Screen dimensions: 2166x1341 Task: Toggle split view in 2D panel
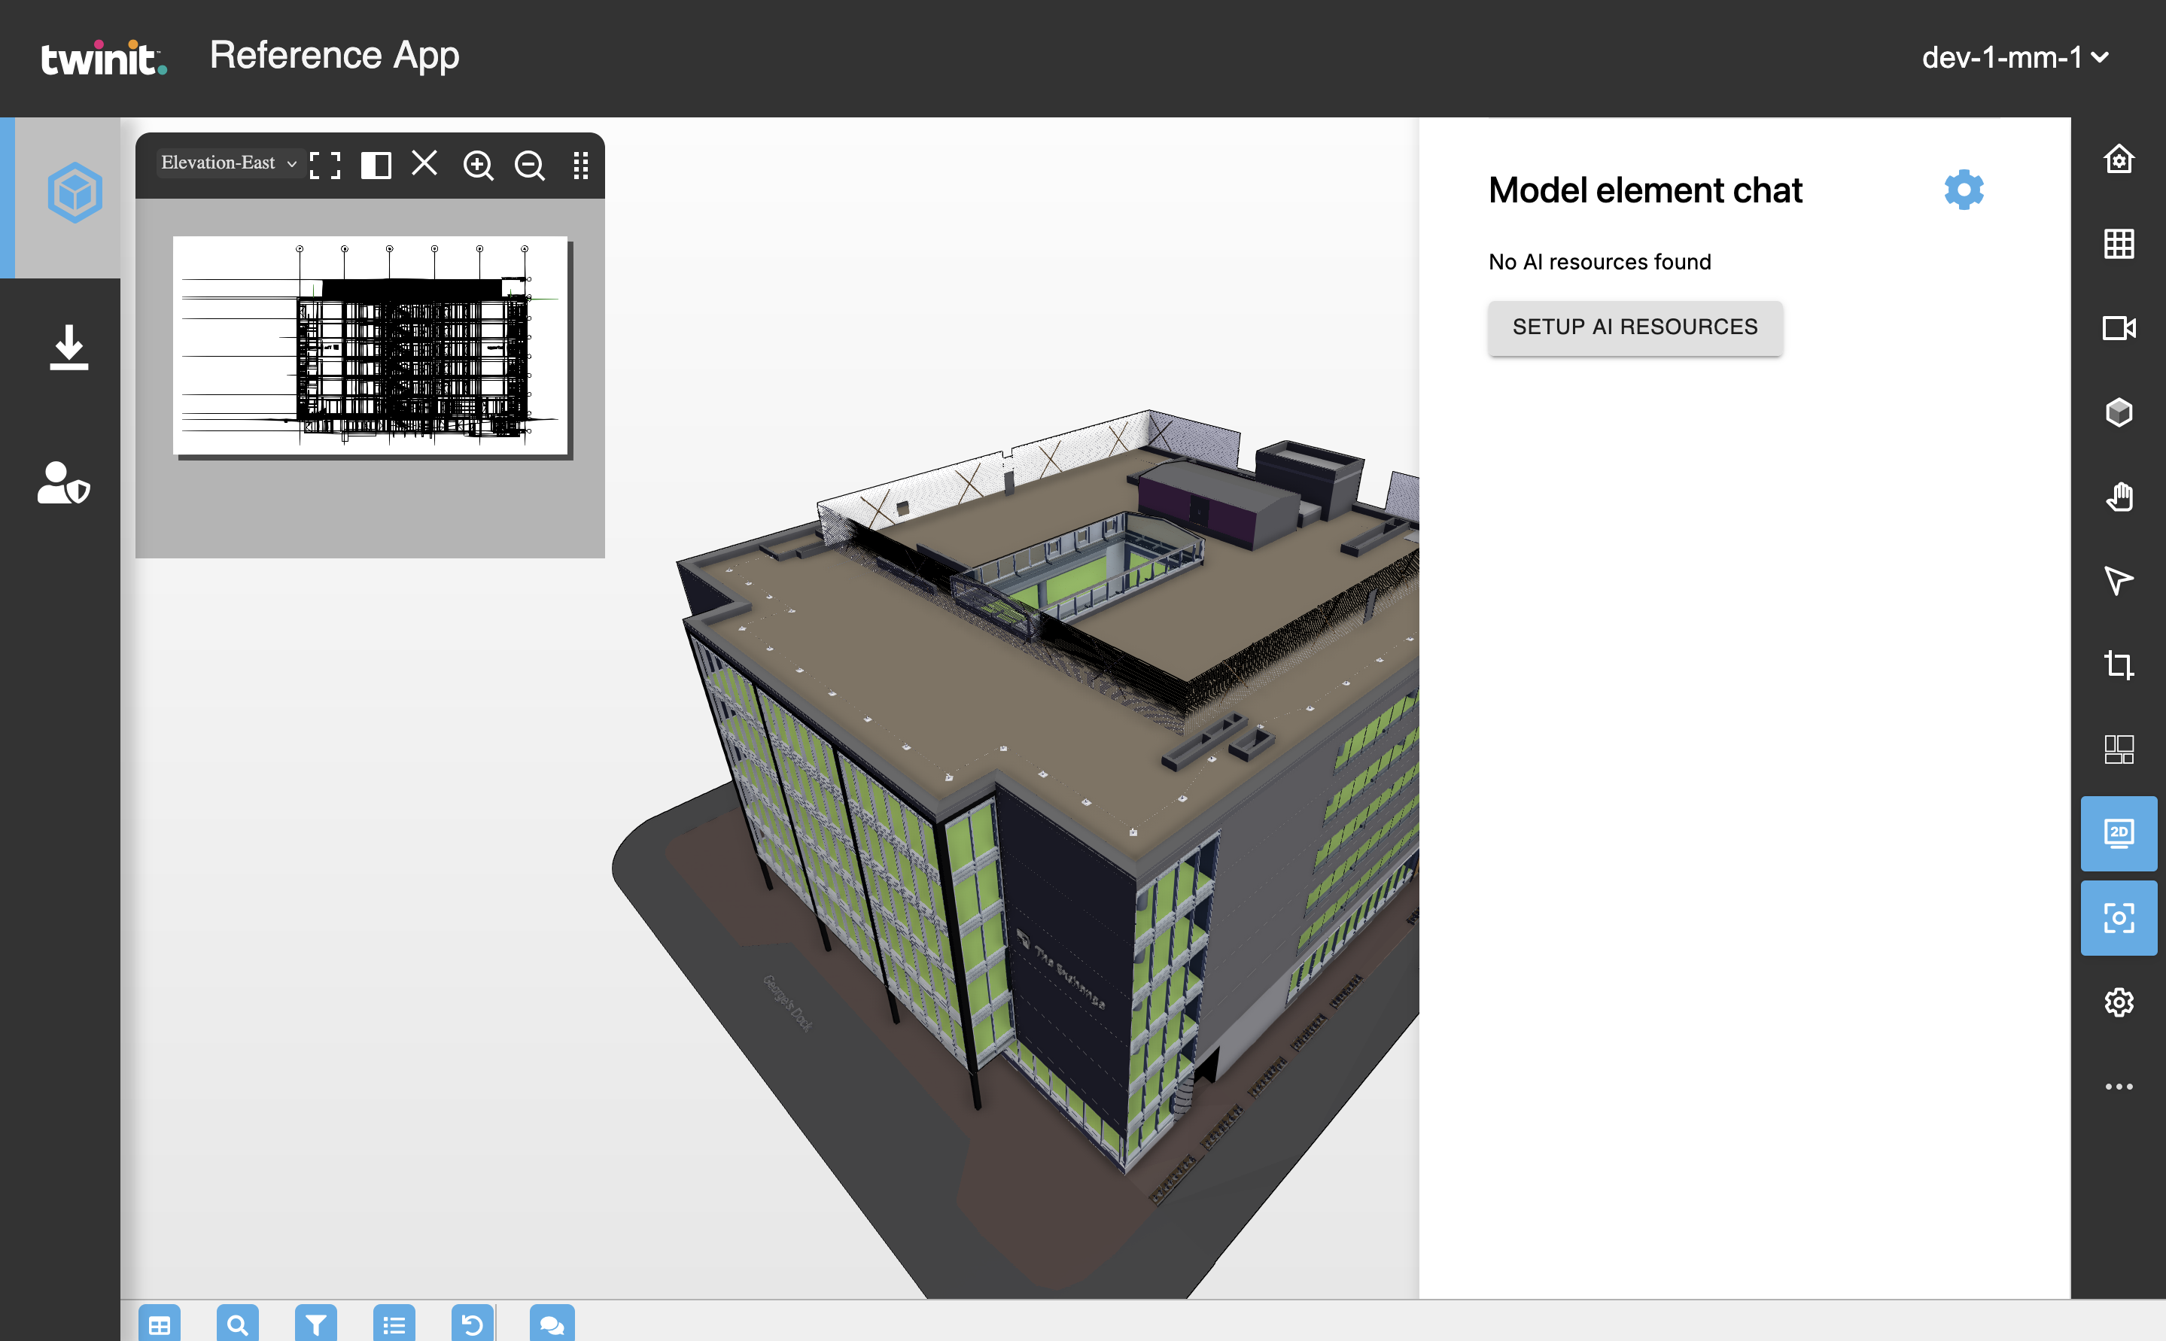[376, 165]
